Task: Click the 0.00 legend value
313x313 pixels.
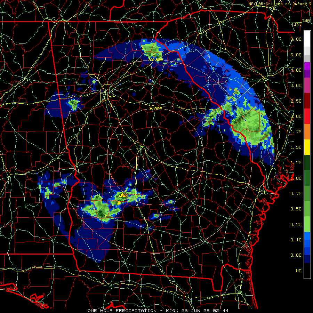Action: click(x=296, y=255)
